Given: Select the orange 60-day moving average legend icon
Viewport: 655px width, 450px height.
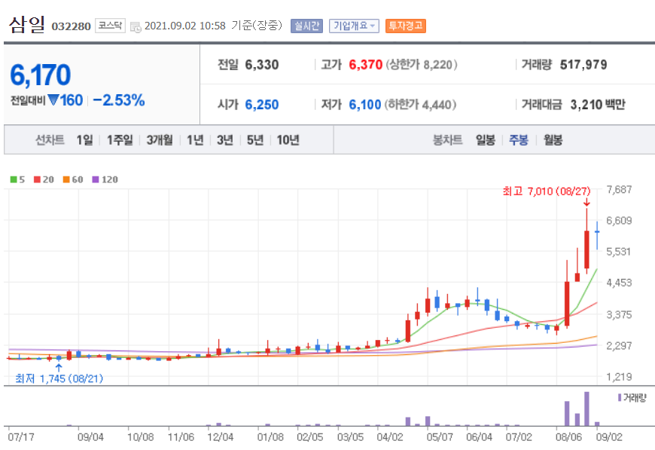Looking at the screenshot, I should 66,179.
